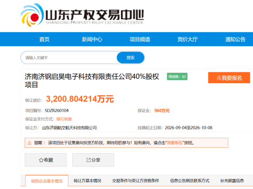Image resolution: width=253 pixels, height=189 pixels.
Task: Open the 交易条件与受让方资格条件 tab
Action: 136,181
